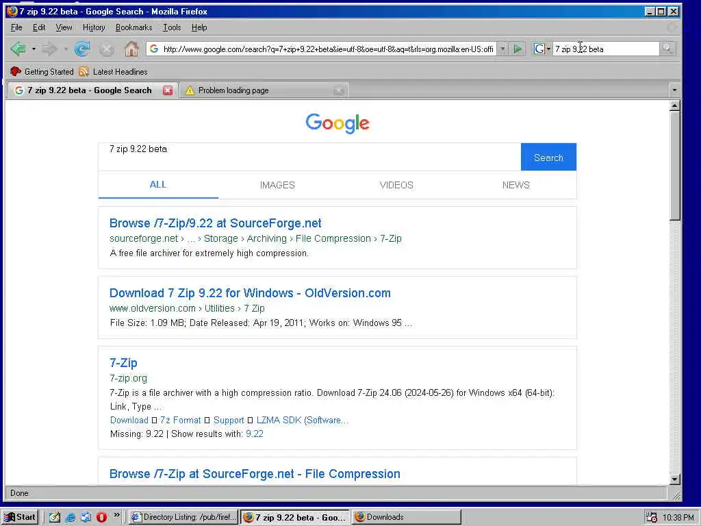701x526 pixels.
Task: Switch to Downloads window in taskbar
Action: tap(406, 517)
